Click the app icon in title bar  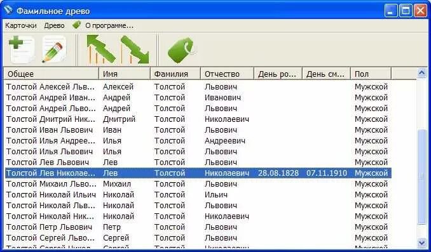click(x=8, y=10)
